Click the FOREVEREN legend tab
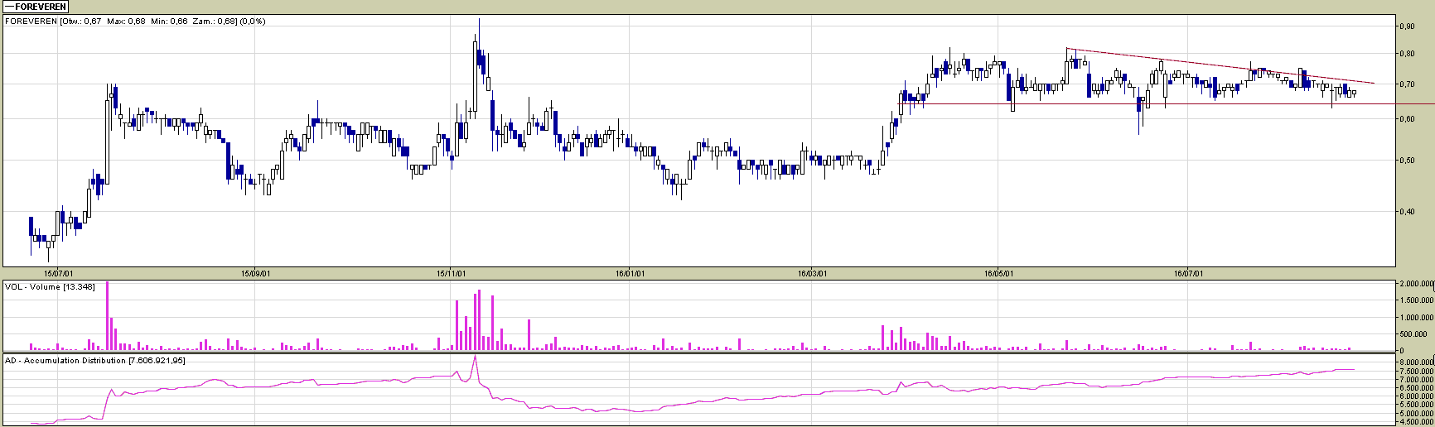Image resolution: width=1435 pixels, height=427 pixels. 36,7
